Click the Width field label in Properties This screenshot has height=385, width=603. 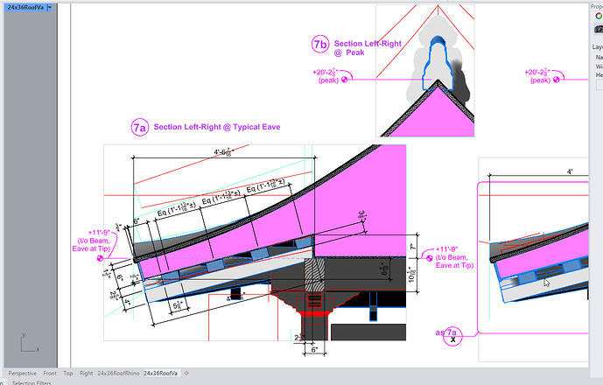(x=599, y=66)
